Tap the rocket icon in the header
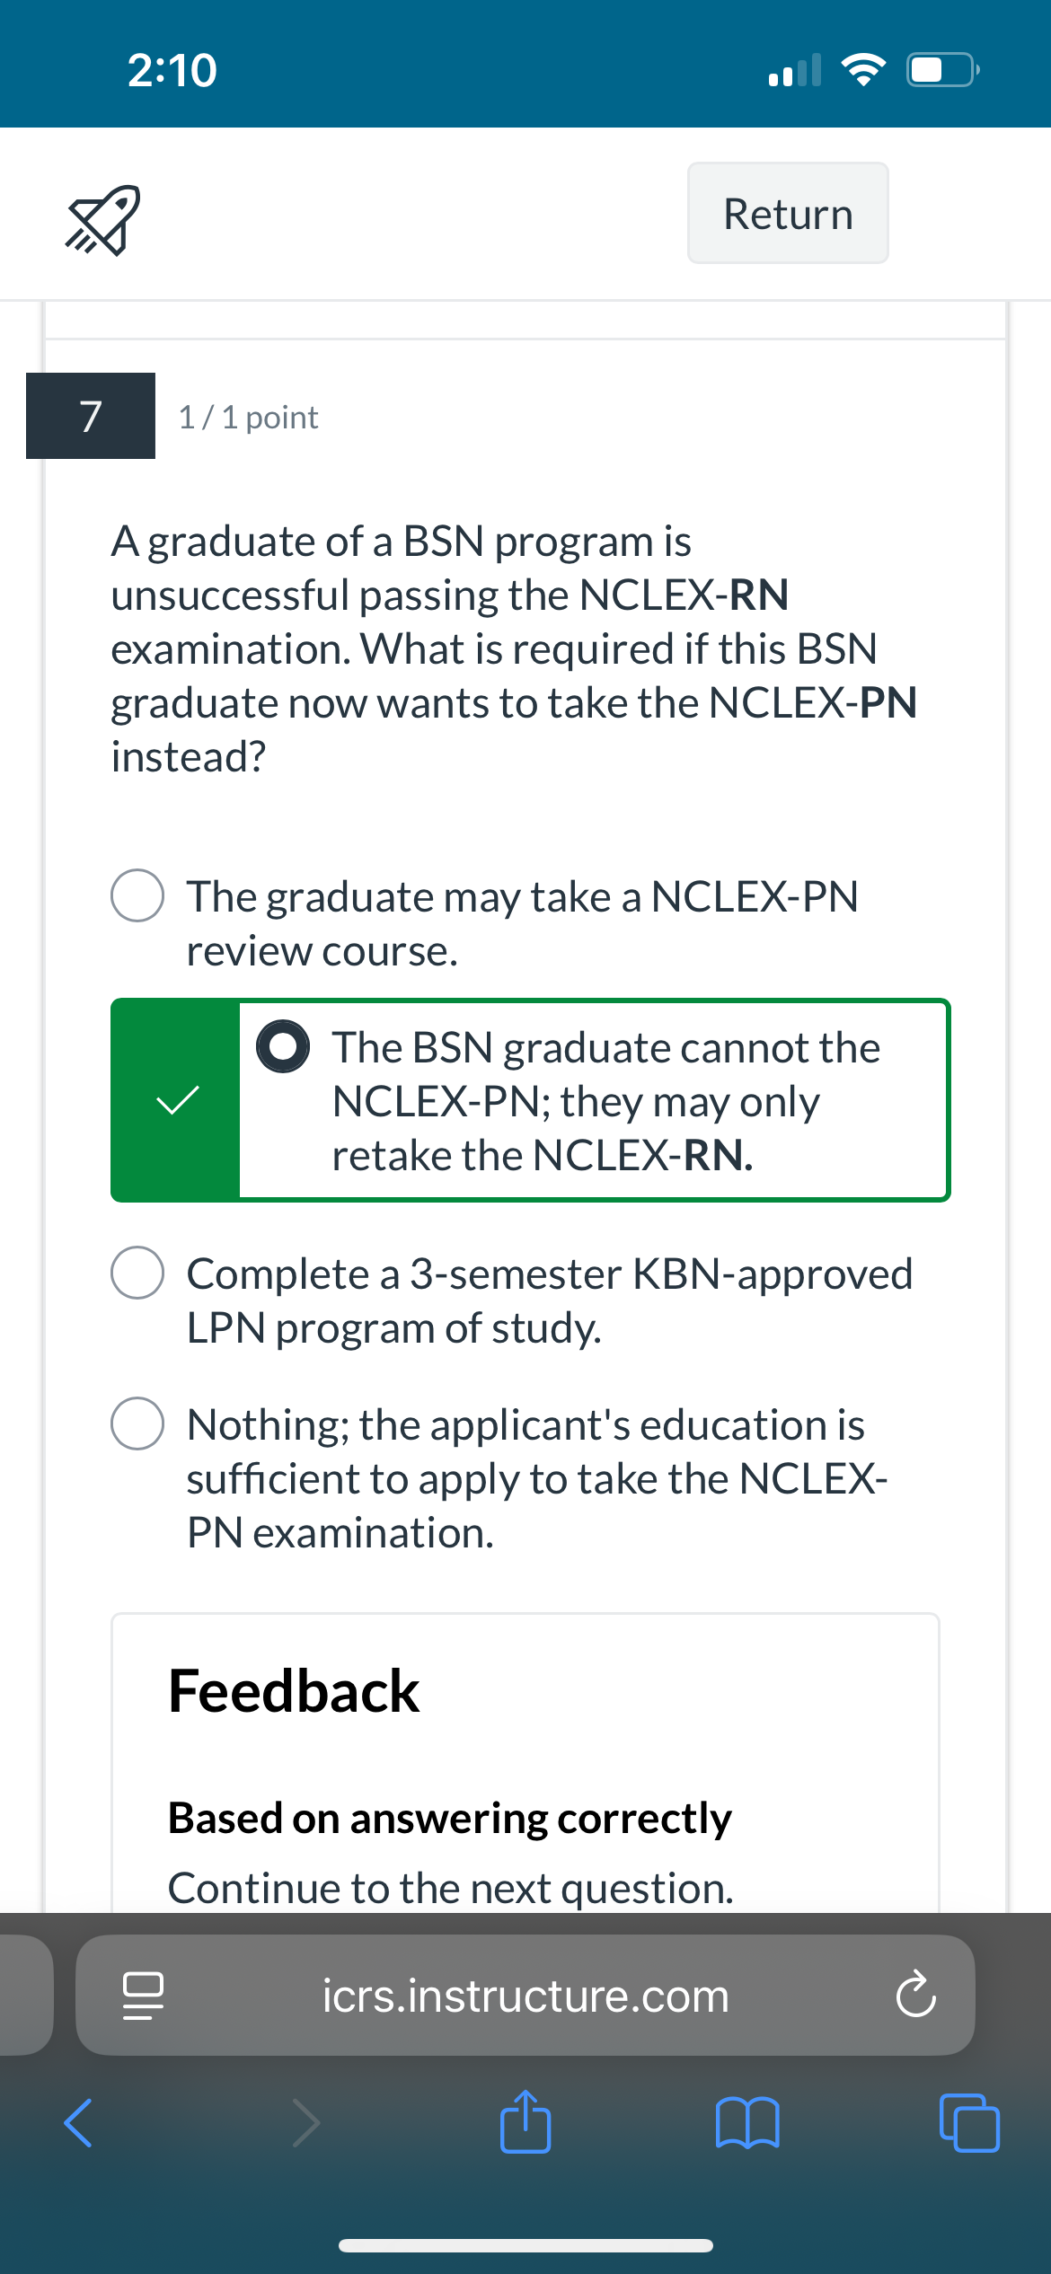Image resolution: width=1051 pixels, height=2274 pixels. [x=102, y=220]
